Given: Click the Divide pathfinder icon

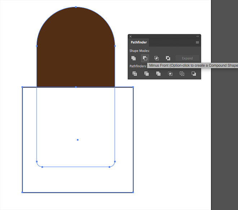Looking at the screenshot, I should (135, 74).
